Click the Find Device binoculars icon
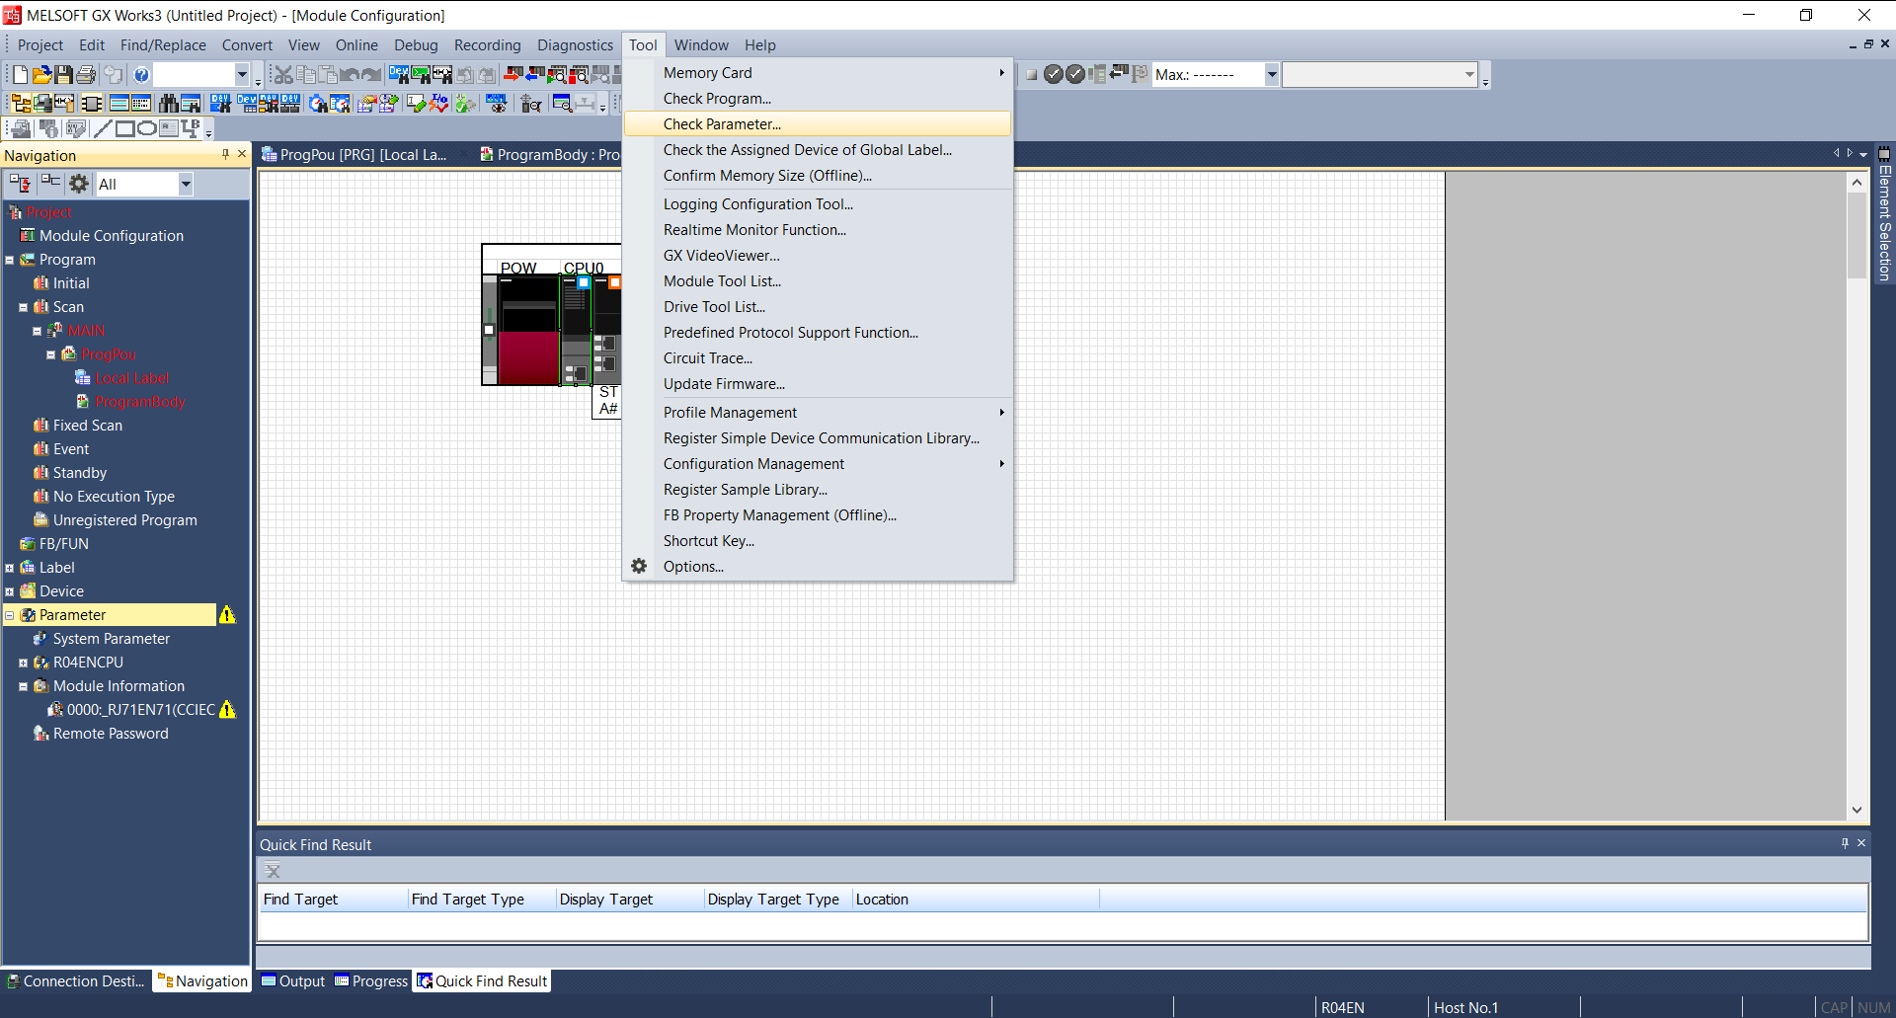Viewport: 1896px width, 1018px height. [398, 74]
